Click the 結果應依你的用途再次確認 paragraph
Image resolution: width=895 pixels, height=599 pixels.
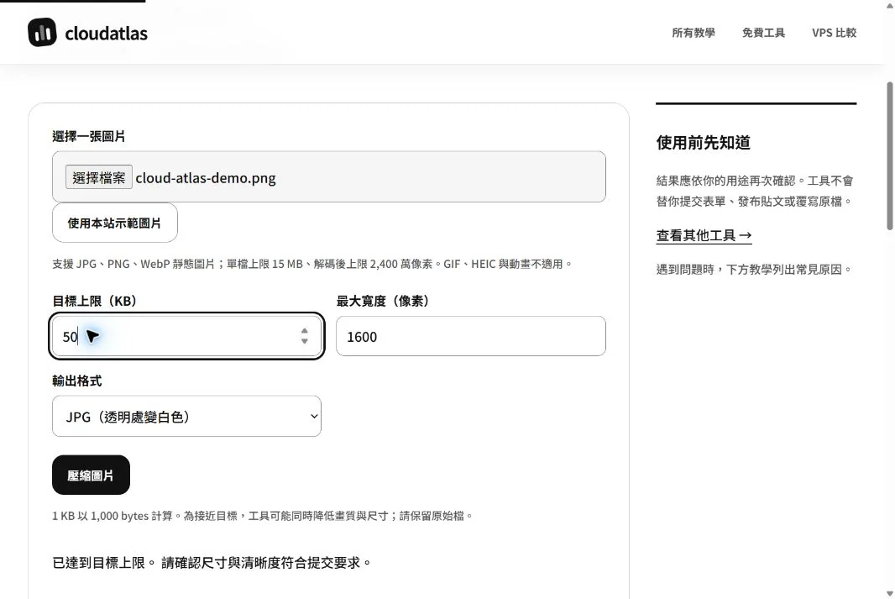(x=755, y=191)
